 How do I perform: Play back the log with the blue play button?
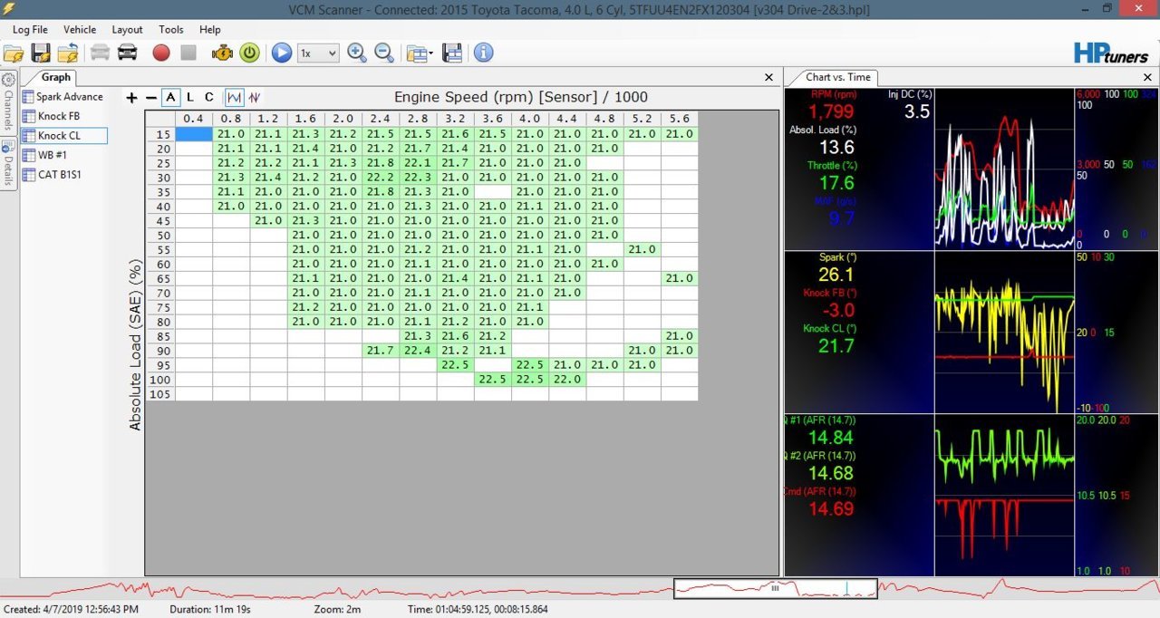tap(282, 53)
